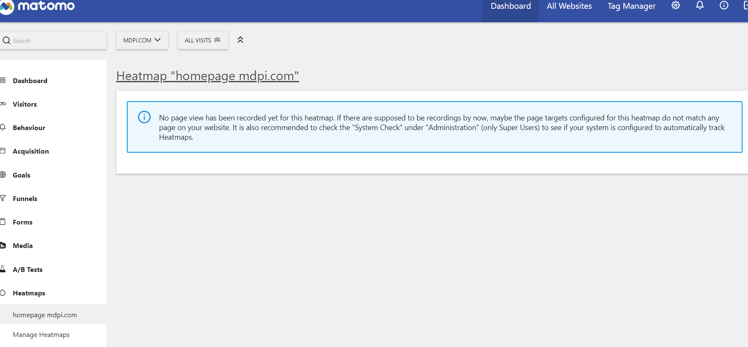Click the Heatmaps drop icon

click(3, 292)
